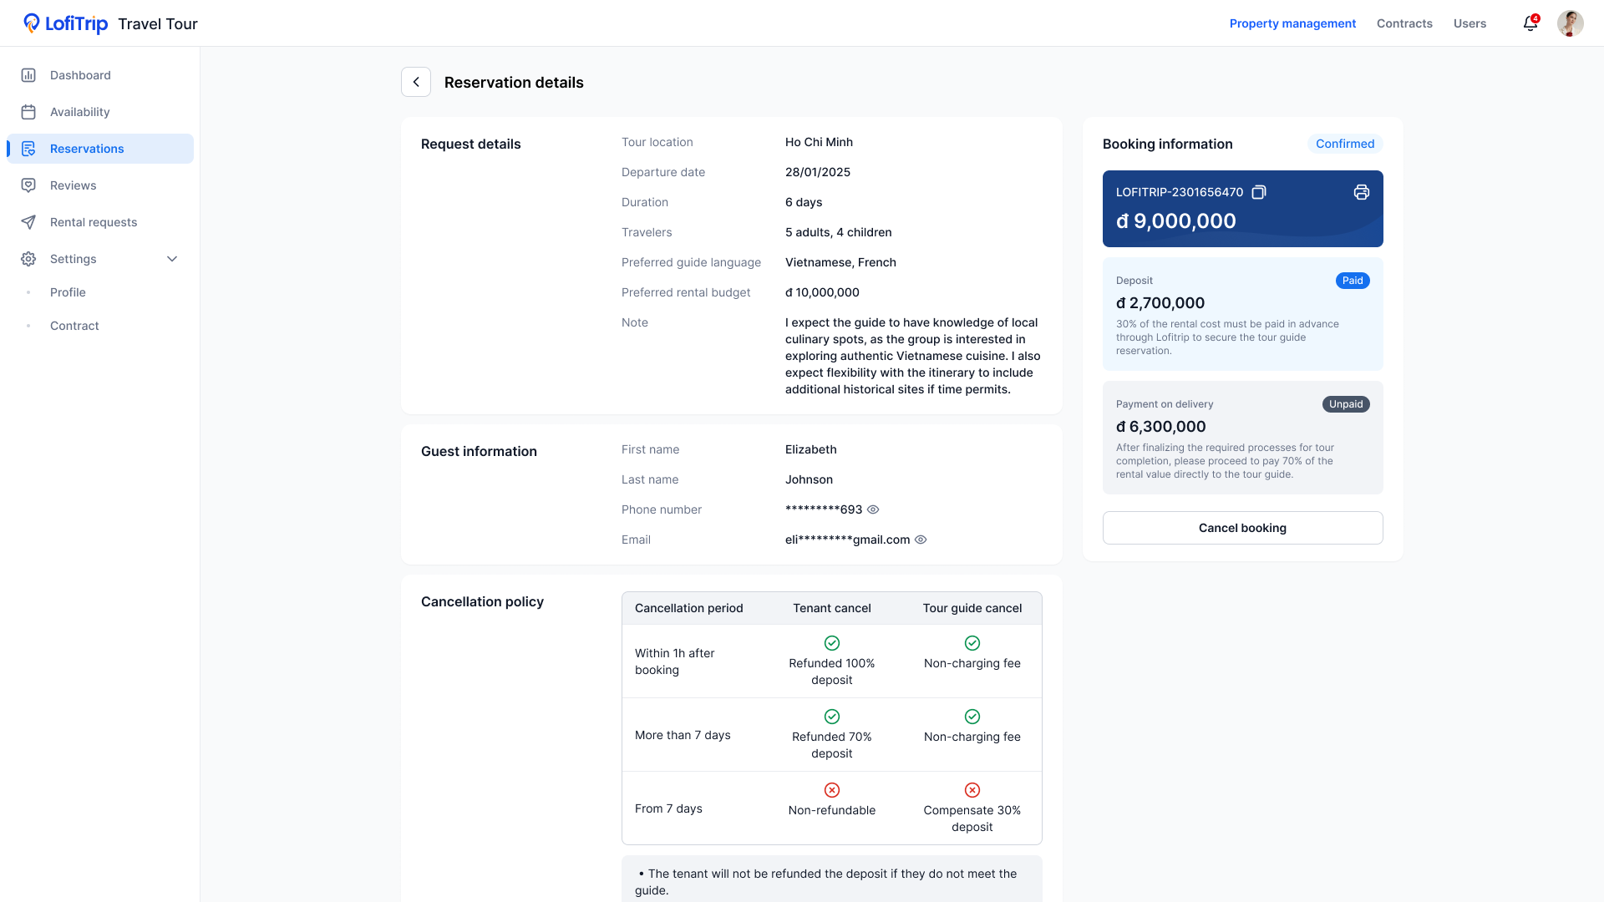
Task: Click the first name Elizabeth
Action: (811, 449)
